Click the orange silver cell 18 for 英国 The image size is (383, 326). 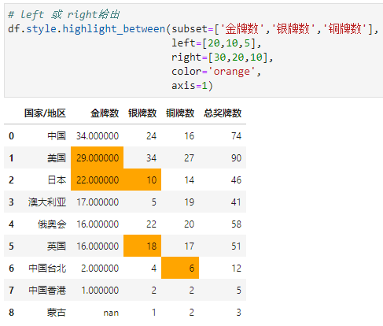tap(142, 246)
